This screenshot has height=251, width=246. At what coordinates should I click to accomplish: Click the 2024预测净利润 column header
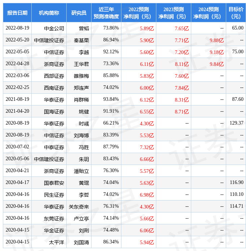[x=209, y=13]
